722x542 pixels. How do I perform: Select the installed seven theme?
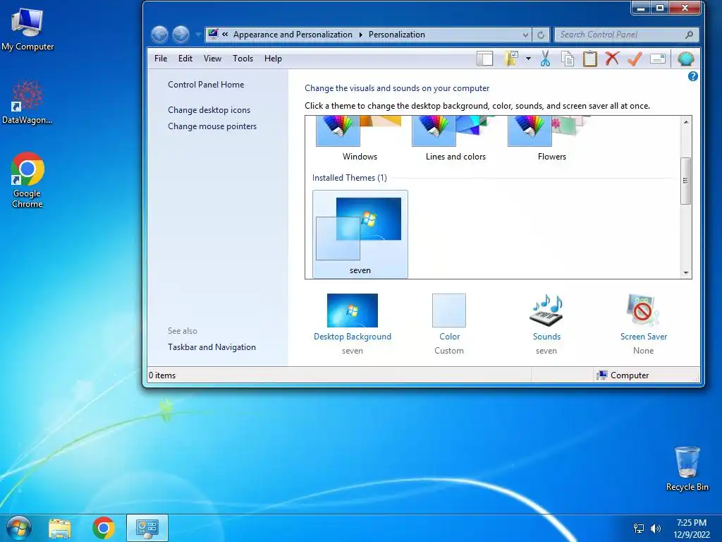click(x=360, y=234)
